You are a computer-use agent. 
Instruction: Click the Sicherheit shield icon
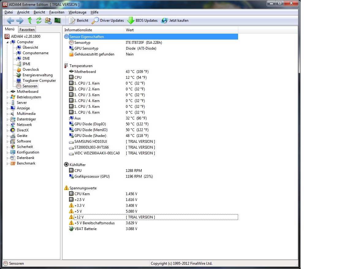[13, 147]
